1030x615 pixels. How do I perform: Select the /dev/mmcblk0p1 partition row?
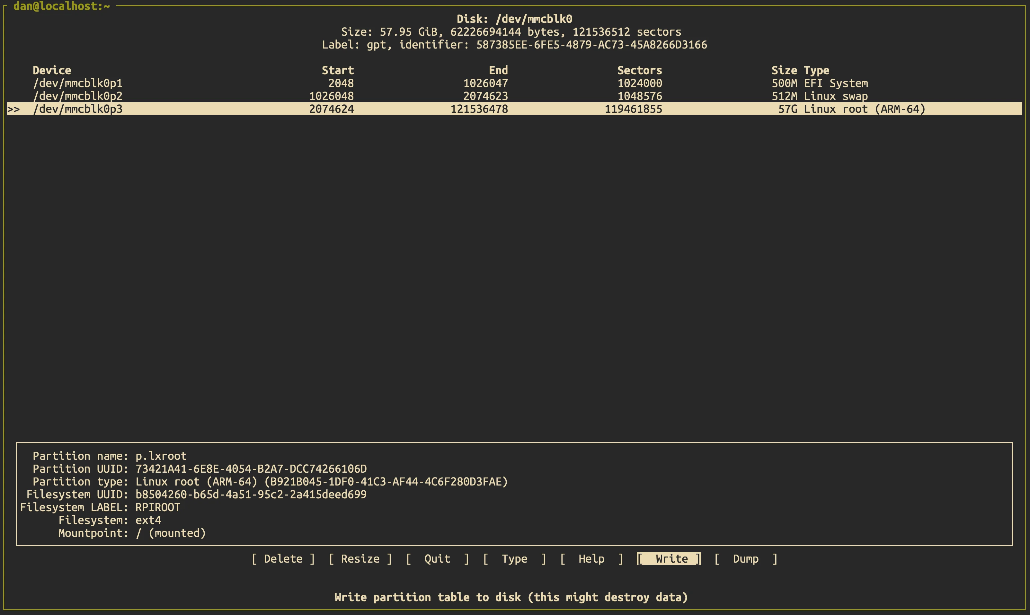click(78, 83)
